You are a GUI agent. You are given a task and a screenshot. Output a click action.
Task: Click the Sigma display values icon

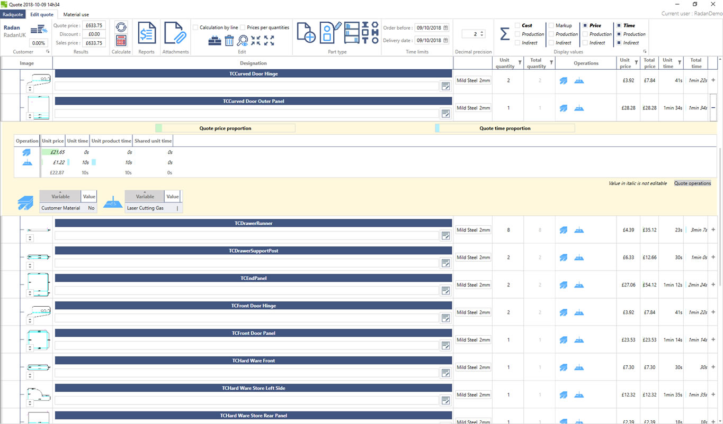(505, 34)
